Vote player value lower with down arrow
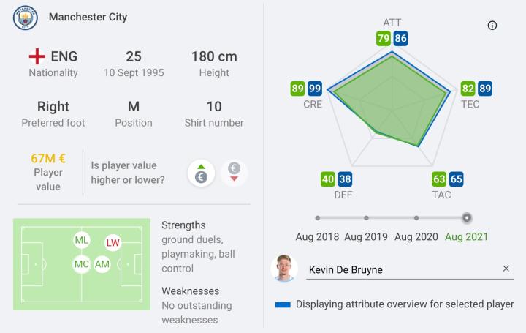Image resolution: width=526 pixels, height=333 pixels. pyautogui.click(x=235, y=173)
